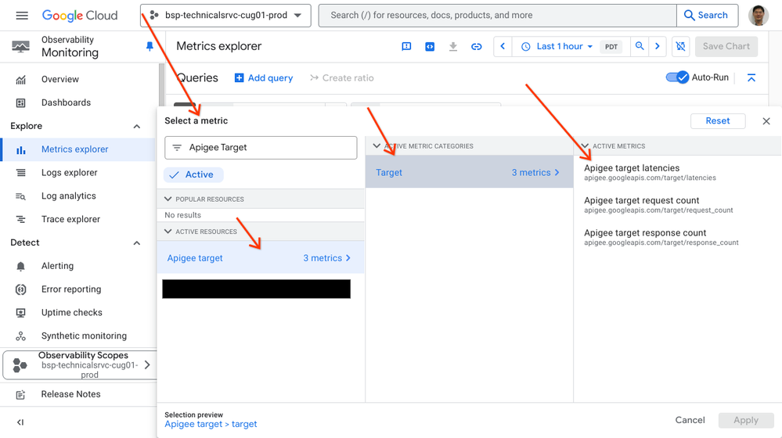Open Dashboards in sidebar
This screenshot has height=438, width=782.
click(66, 102)
